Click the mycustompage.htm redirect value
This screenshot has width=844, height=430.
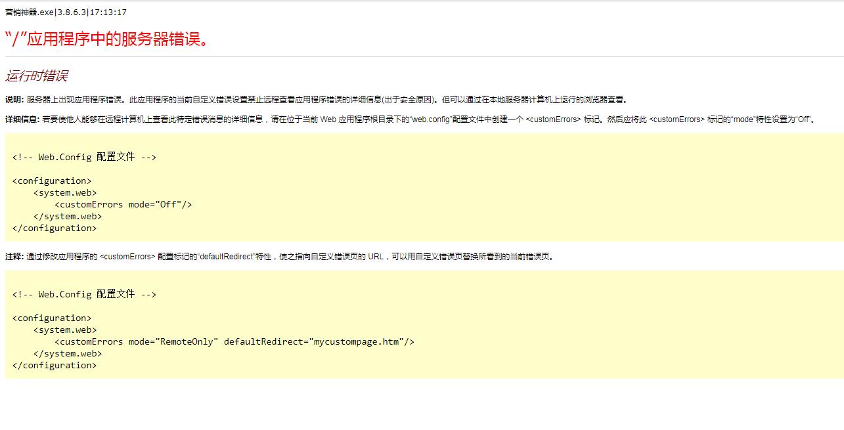point(357,341)
